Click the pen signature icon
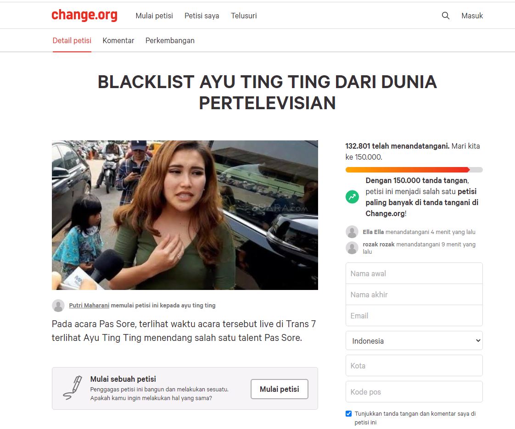The image size is (515, 429). [x=72, y=388]
